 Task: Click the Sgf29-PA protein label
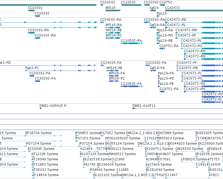[x=157, y=68]
